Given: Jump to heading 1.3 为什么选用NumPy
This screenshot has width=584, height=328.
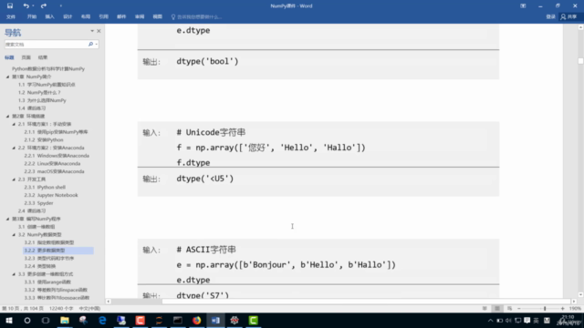Looking at the screenshot, I should coord(42,100).
